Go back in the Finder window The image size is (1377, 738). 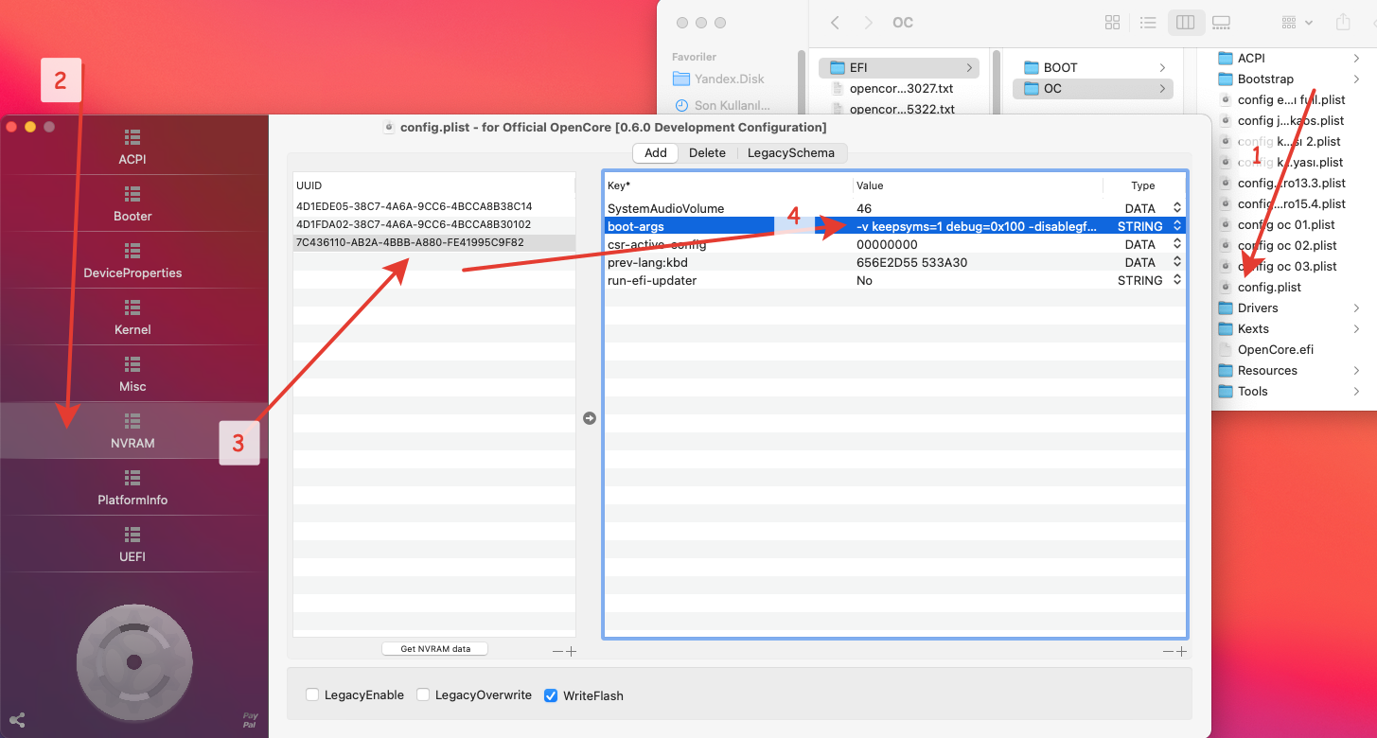(835, 23)
